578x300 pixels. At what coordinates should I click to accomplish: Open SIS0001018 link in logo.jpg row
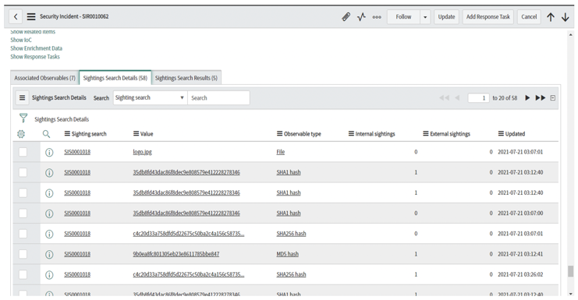77,152
